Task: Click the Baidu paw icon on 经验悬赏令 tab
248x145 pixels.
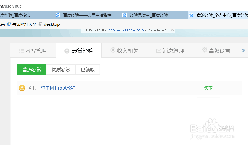Action: point(125,15)
